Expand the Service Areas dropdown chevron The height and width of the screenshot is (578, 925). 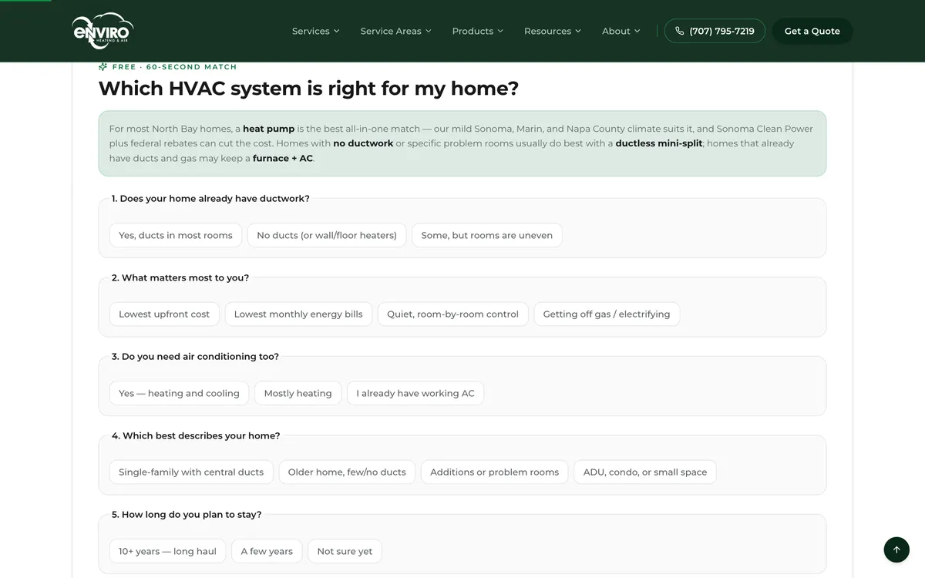pos(428,31)
